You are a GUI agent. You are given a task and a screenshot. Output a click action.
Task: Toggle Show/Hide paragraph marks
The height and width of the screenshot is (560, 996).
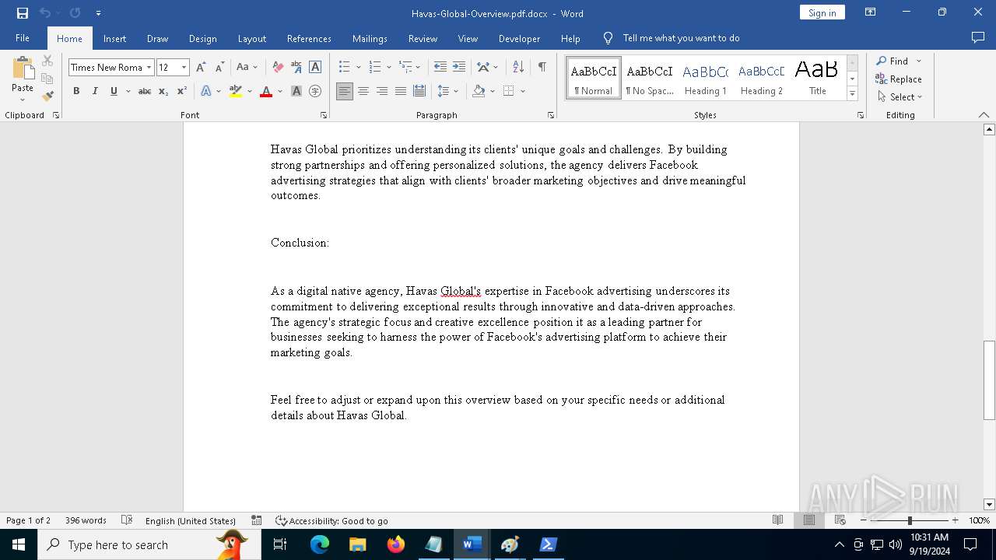(x=542, y=68)
